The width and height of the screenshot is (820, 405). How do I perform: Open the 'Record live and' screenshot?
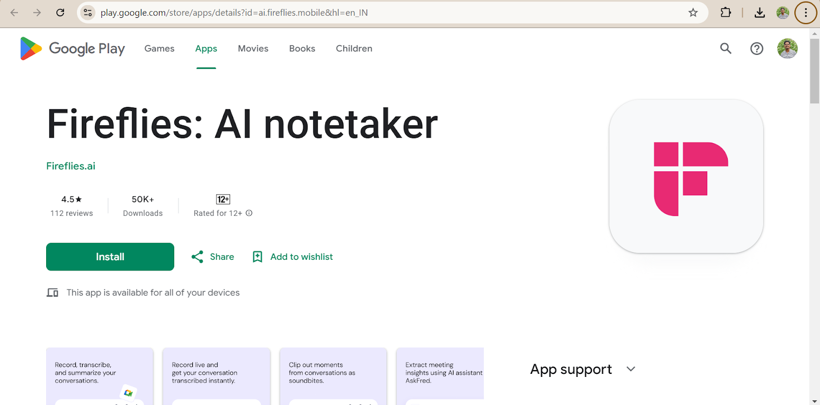pos(216,376)
